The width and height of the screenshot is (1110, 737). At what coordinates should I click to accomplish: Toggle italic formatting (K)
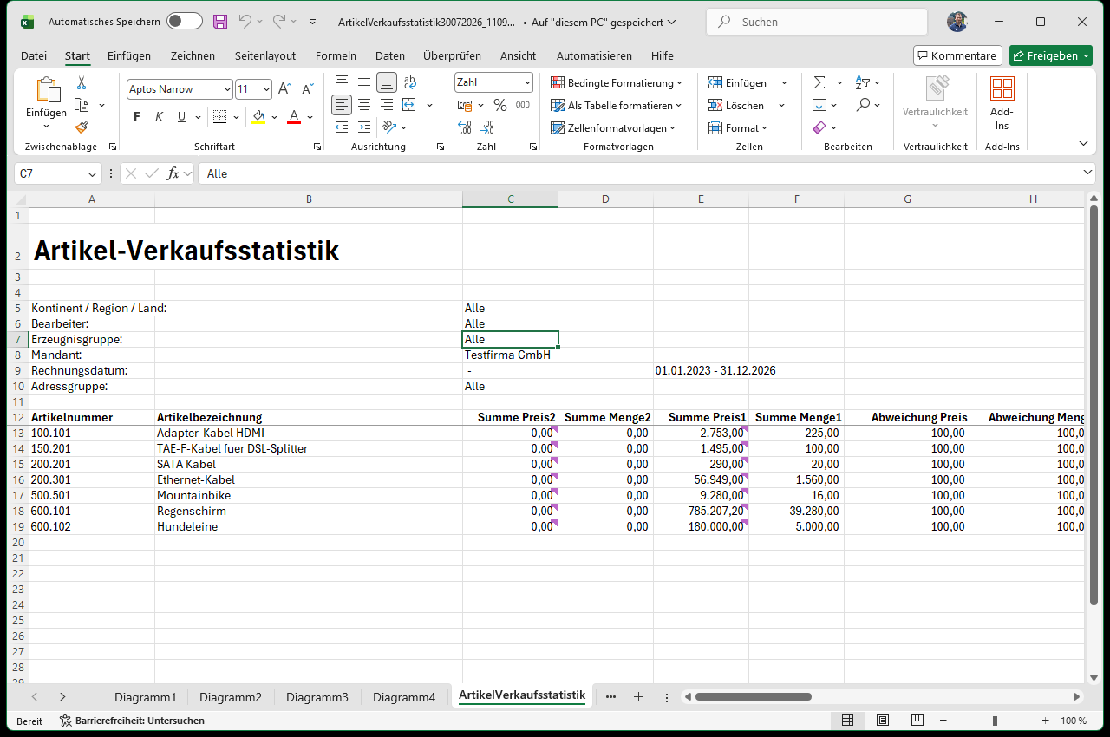pos(159,117)
